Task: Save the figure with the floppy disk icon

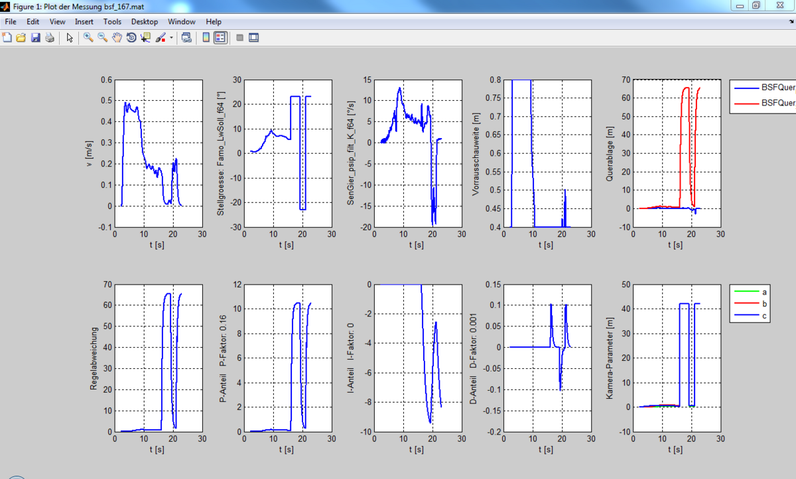Action: [x=35, y=38]
